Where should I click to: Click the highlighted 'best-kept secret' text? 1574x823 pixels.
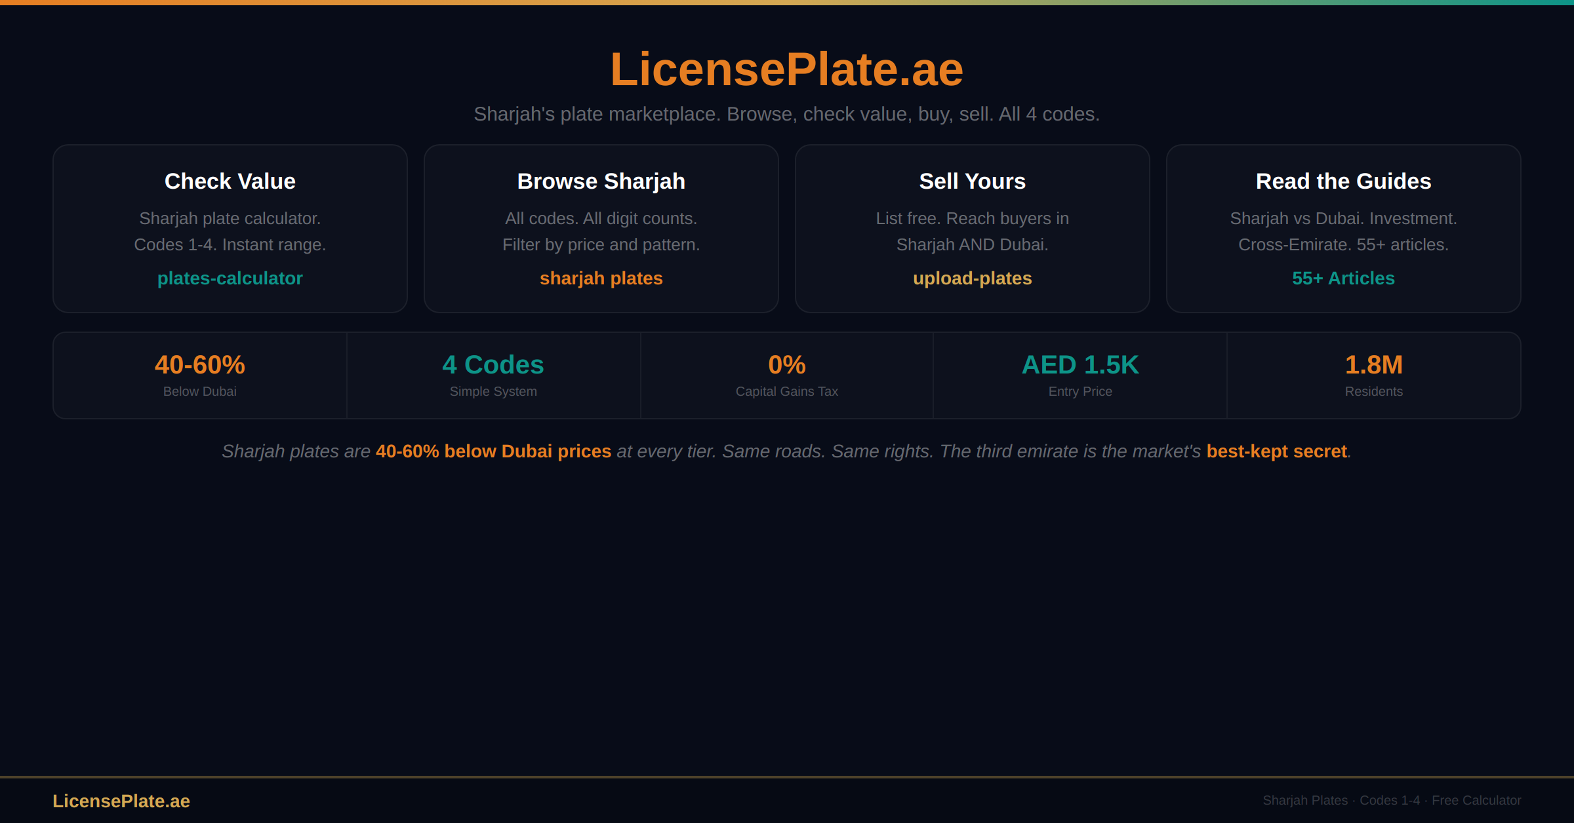pos(1276,451)
